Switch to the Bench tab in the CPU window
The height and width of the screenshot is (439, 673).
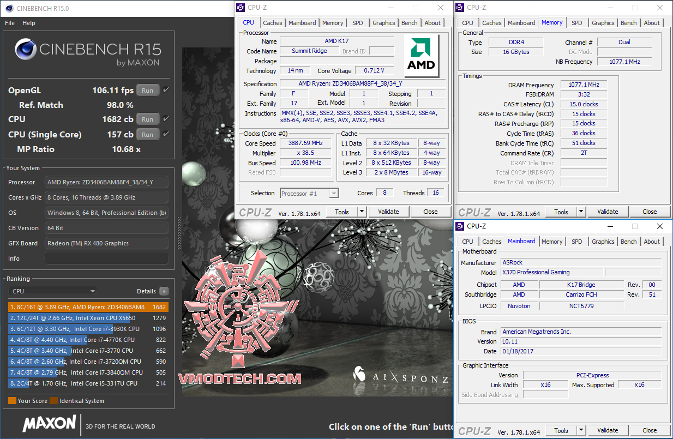(410, 23)
